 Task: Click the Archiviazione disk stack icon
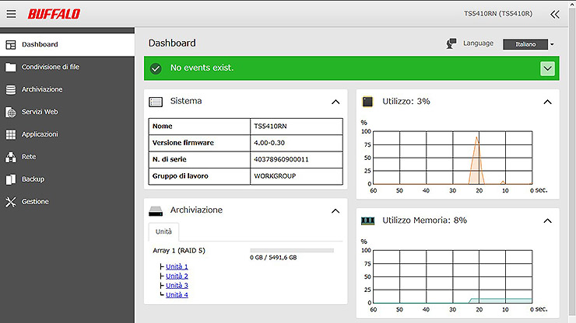click(x=10, y=89)
